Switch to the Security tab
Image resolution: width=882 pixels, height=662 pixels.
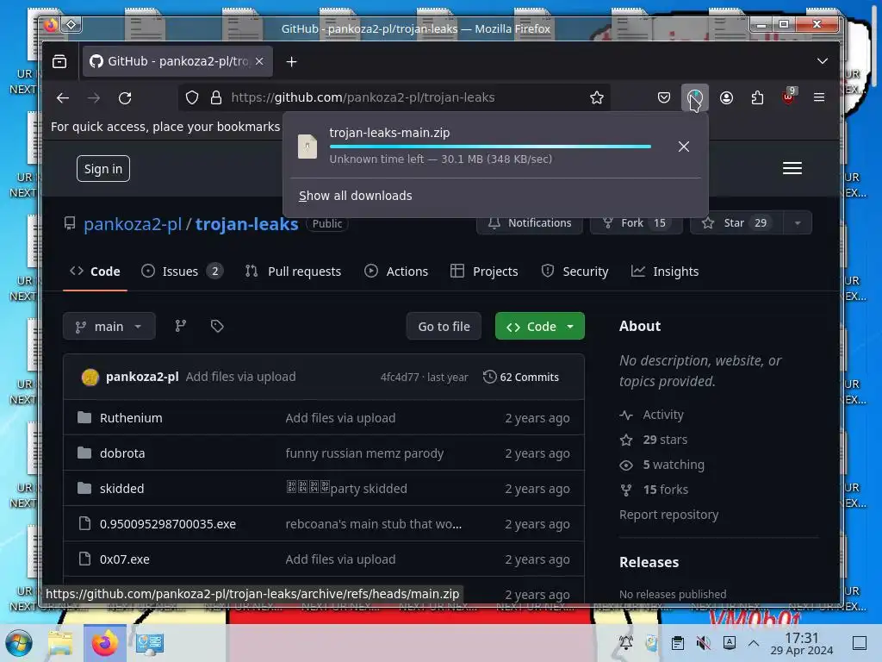575,272
